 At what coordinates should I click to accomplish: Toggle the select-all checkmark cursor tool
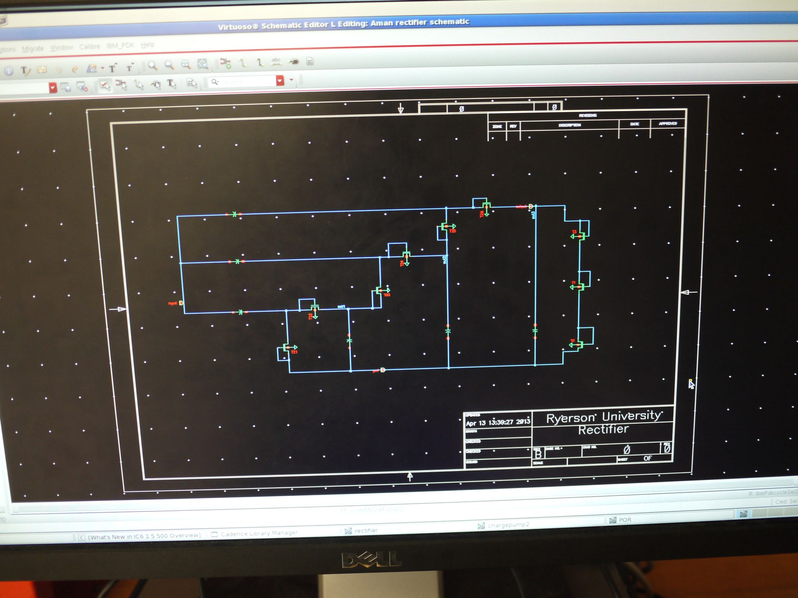tap(104, 85)
